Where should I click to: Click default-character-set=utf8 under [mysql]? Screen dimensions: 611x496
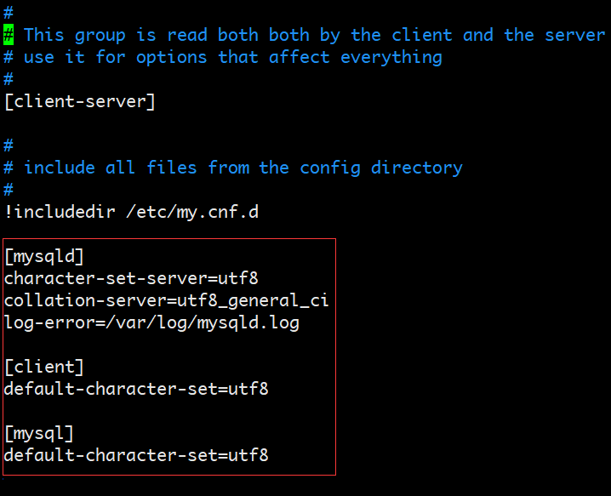pyautogui.click(x=136, y=455)
